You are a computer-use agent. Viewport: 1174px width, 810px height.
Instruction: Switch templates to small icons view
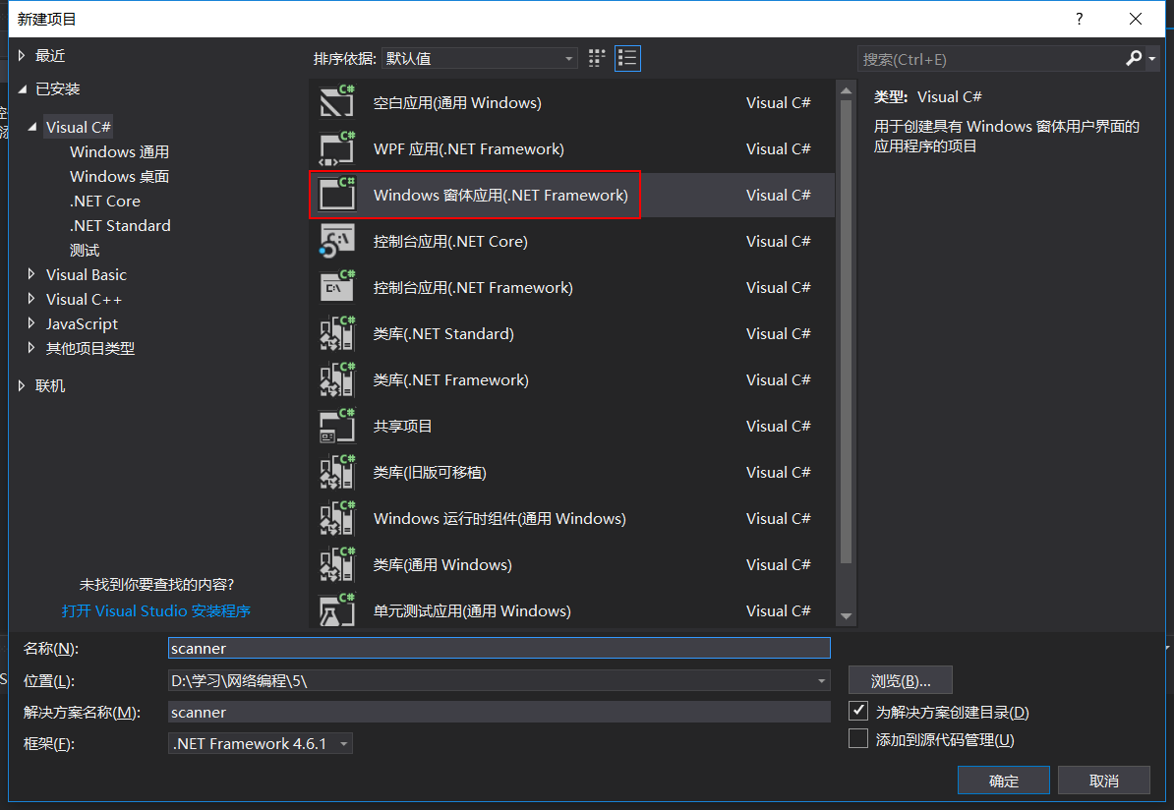point(597,58)
